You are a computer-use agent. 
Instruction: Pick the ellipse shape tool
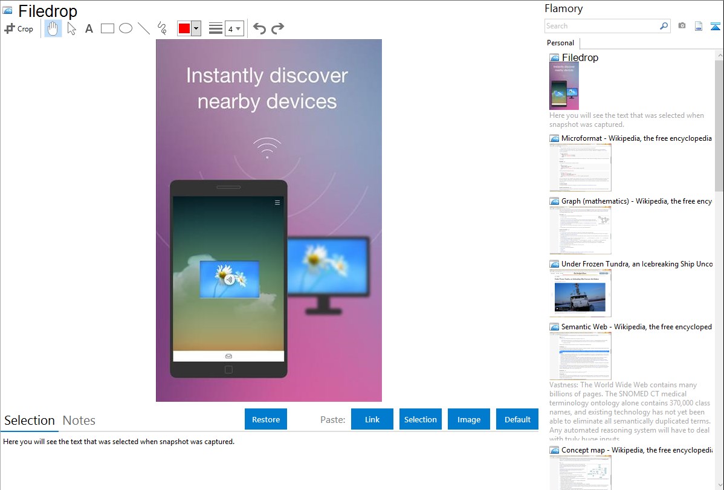coord(126,28)
